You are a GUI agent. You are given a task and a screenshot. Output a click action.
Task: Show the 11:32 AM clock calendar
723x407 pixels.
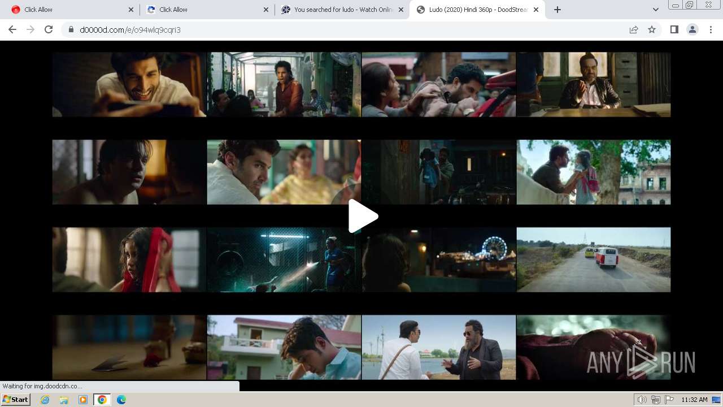[x=694, y=400]
